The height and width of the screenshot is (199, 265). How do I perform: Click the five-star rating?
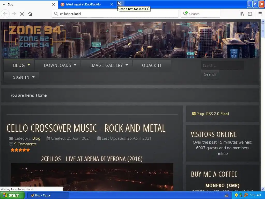coord(20,150)
